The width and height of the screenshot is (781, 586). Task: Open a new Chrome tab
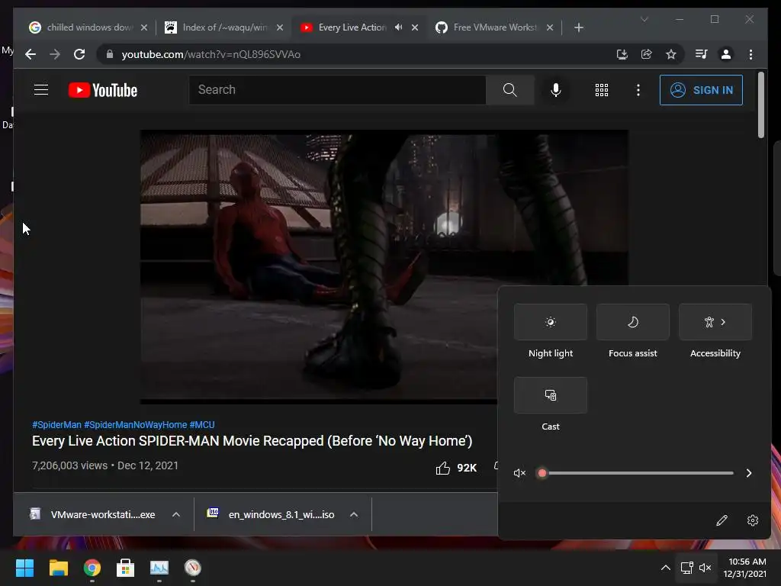point(578,27)
